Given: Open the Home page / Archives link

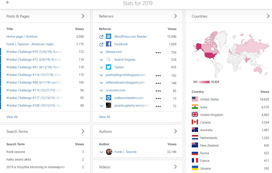Looking at the screenshot, I should (22, 37).
